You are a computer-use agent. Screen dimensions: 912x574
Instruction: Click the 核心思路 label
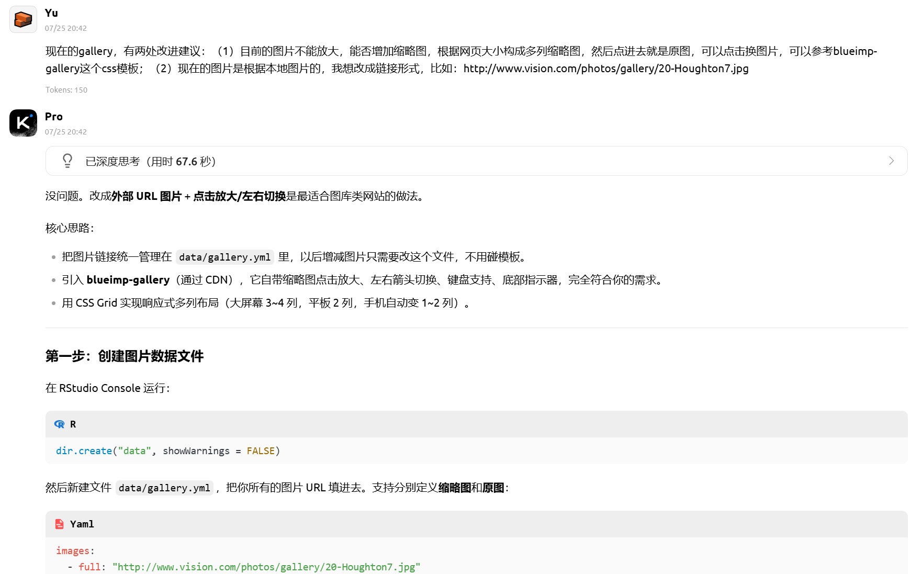70,228
